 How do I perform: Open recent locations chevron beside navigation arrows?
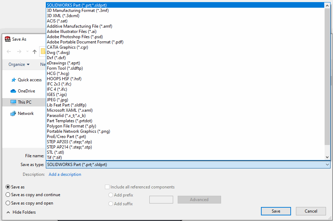click(27, 51)
